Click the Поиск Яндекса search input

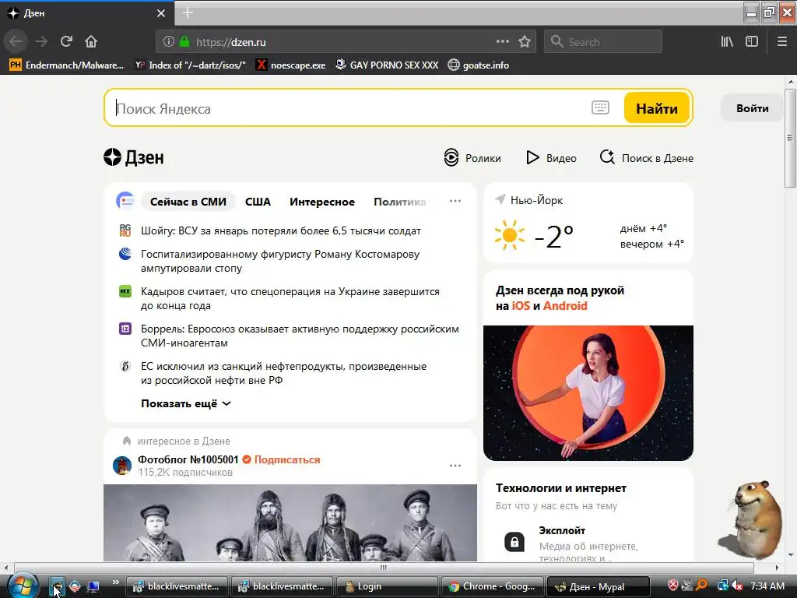[351, 108]
